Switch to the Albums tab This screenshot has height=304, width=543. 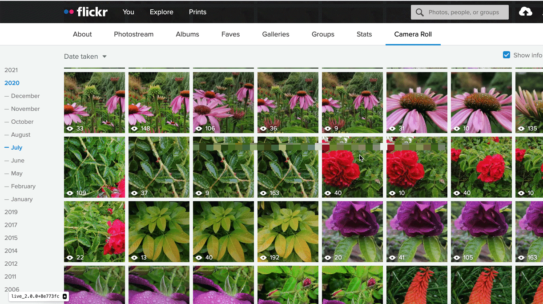point(188,34)
